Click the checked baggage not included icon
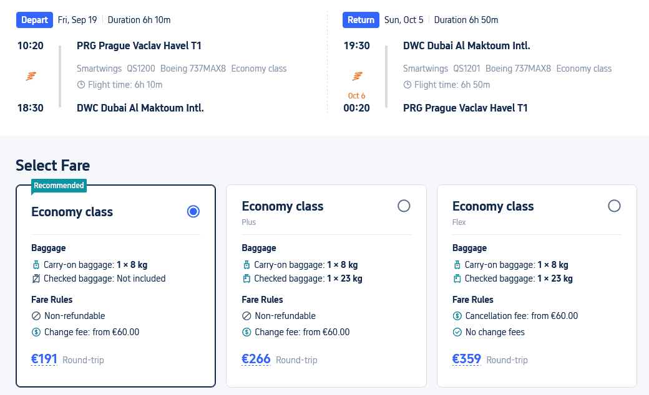The width and height of the screenshot is (649, 395). (x=36, y=278)
